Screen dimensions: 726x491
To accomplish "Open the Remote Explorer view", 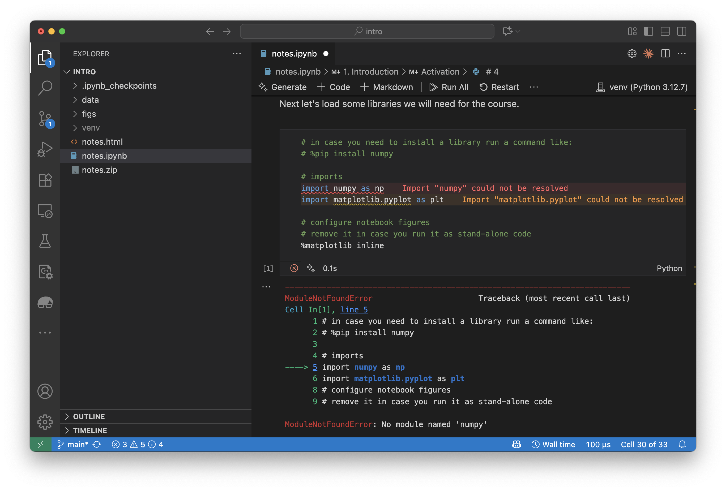I will pyautogui.click(x=45, y=211).
